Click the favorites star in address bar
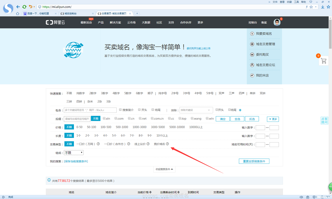The width and height of the screenshot is (332, 199). coord(311,7)
